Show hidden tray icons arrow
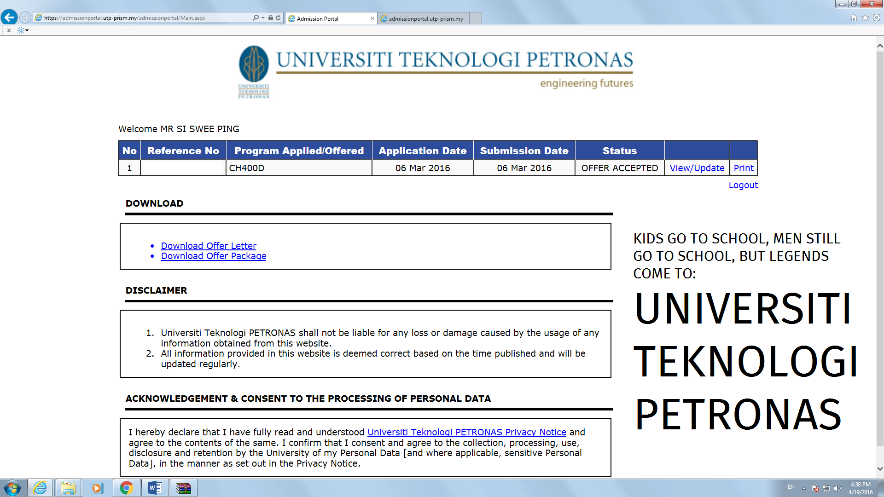This screenshot has width=884, height=497. point(804,488)
